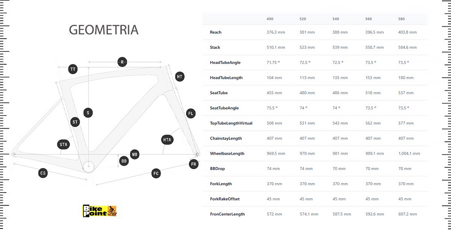Select the BD bottom bracket drop badge
This screenshot has height=230, width=451.
(124, 161)
